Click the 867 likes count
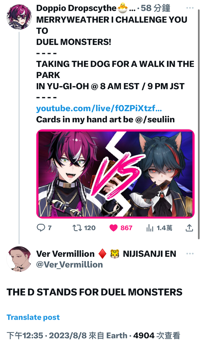This screenshot has height=346, width=201. tap(126, 228)
